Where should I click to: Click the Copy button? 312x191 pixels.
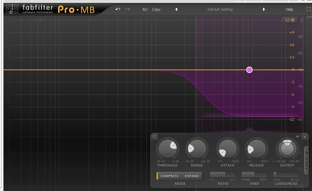(x=156, y=9)
